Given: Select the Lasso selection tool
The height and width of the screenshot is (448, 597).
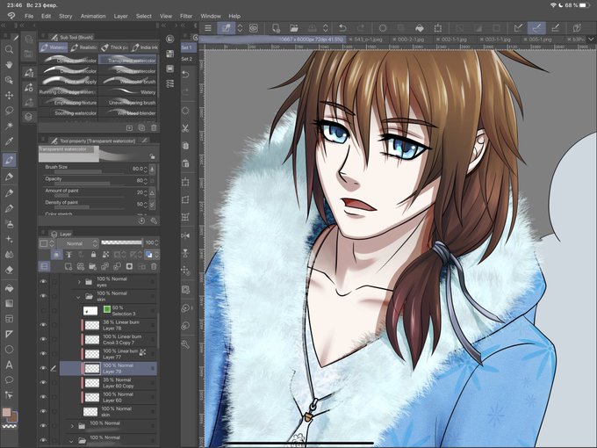Looking at the screenshot, I should point(9,111).
